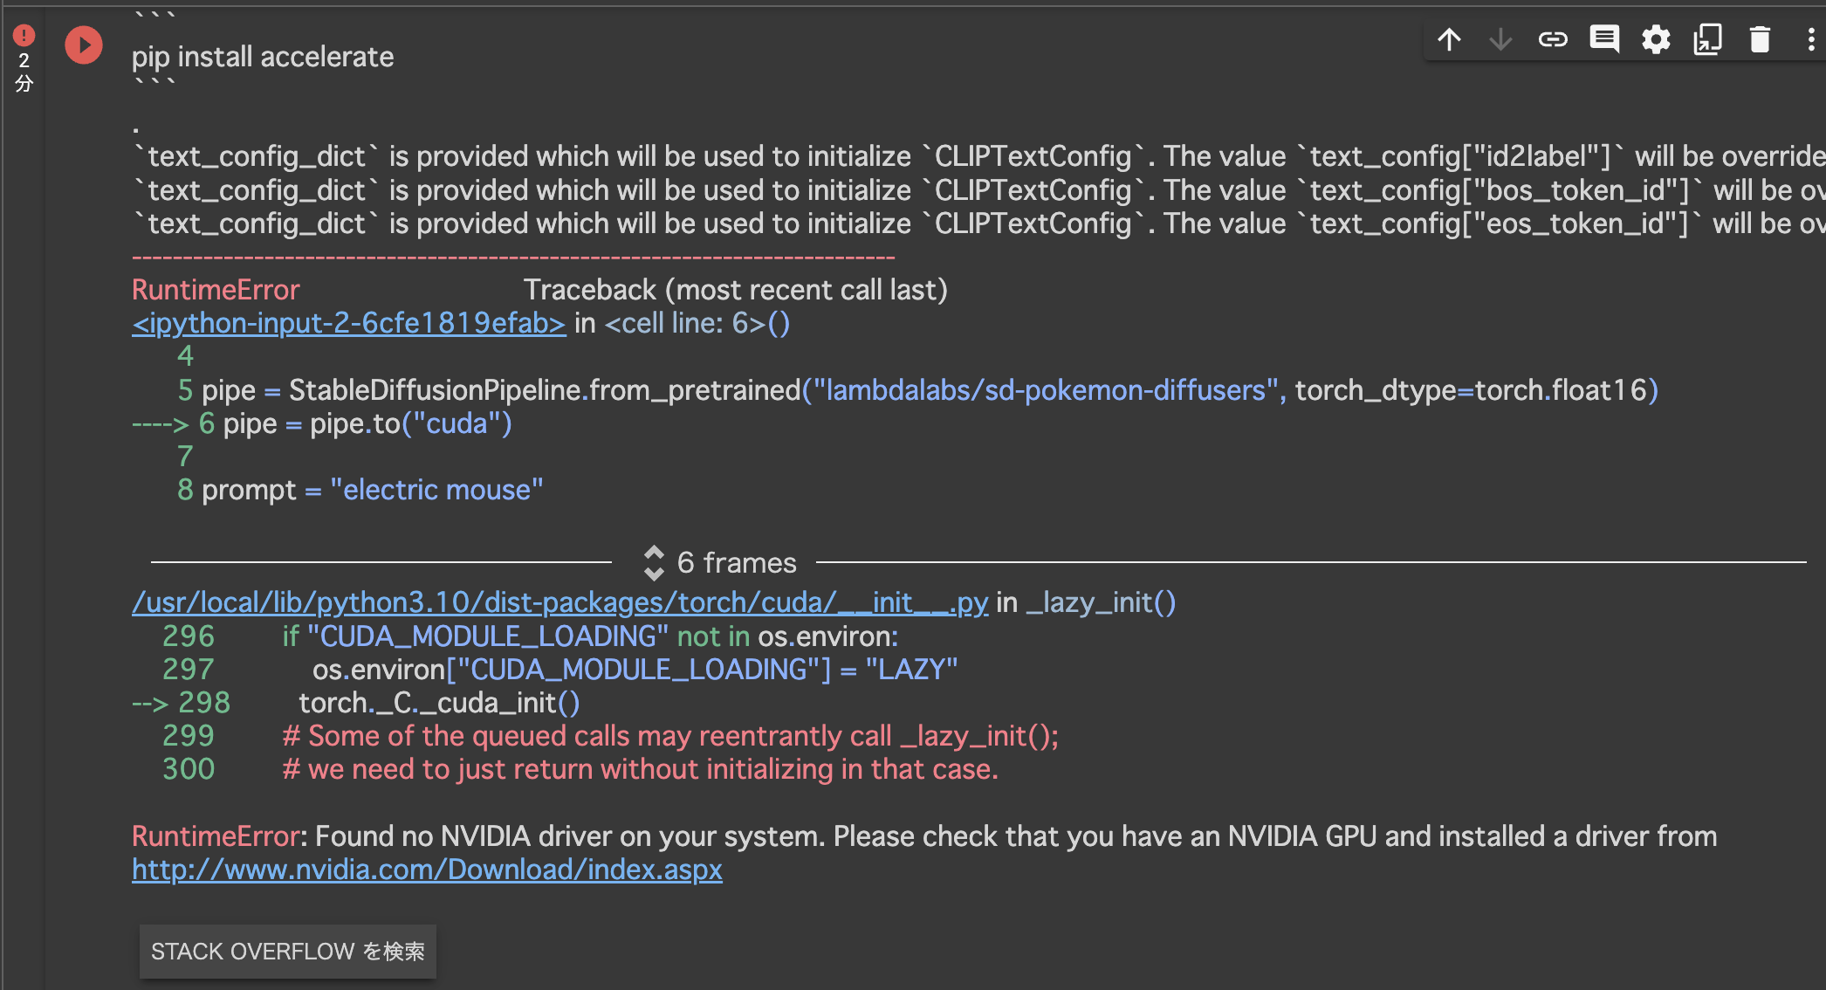1826x990 pixels.
Task: Click the line 298 torch._C._cuda_init() text
Action: [x=438, y=703]
